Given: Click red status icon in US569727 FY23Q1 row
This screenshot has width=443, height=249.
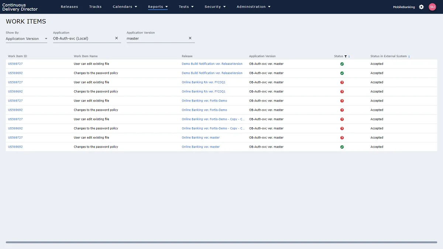Looking at the screenshot, I should tap(342, 82).
